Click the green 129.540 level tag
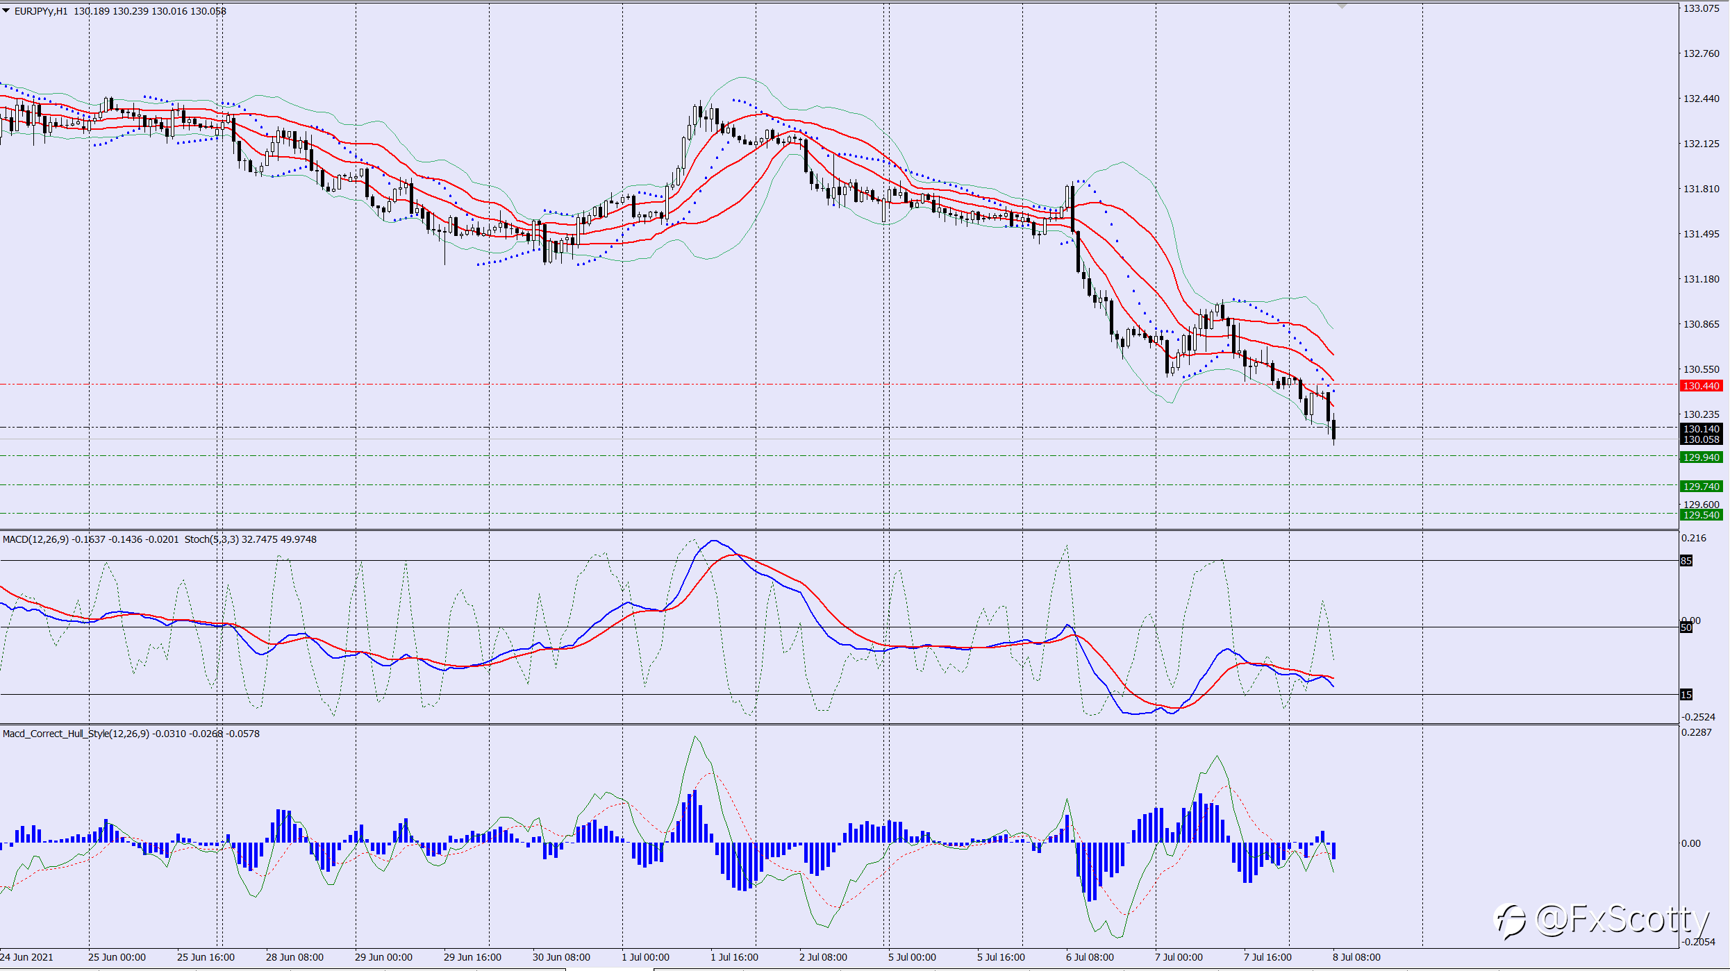This screenshot has width=1730, height=971. pyautogui.click(x=1701, y=515)
